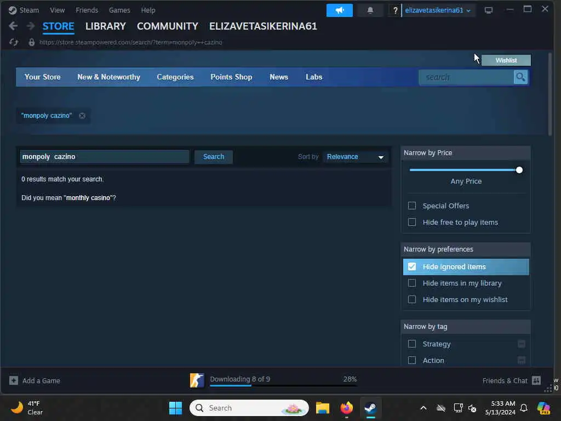Click the network display tray icon
The image size is (561, 421).
458,408
